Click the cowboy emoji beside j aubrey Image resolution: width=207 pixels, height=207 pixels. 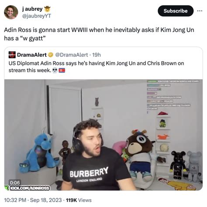click(47, 9)
